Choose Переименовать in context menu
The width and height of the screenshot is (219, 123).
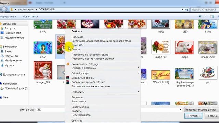[81, 115]
